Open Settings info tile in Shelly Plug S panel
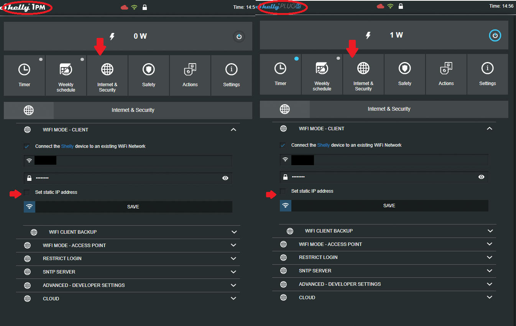The height and width of the screenshot is (326, 516). [x=488, y=74]
